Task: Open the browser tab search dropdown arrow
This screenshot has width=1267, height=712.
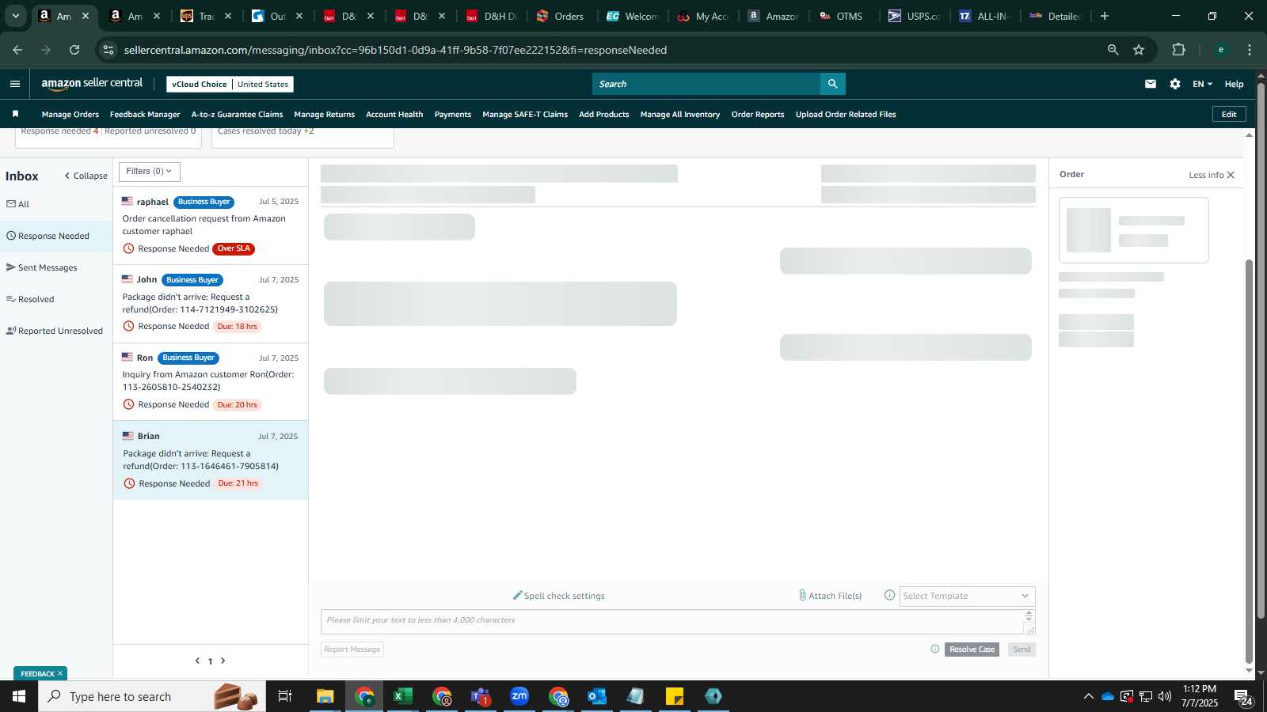Action: 15,16
